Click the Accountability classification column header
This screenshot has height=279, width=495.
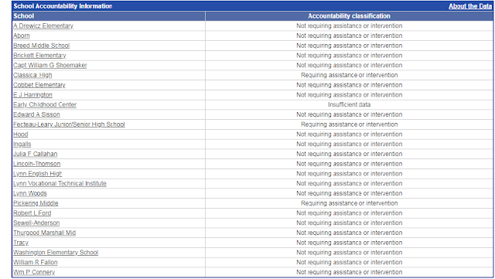coord(349,16)
